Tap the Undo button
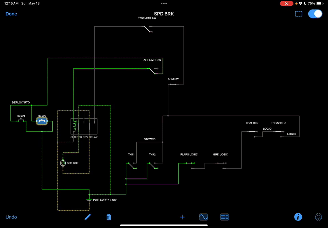328x228 pixels. point(11,217)
